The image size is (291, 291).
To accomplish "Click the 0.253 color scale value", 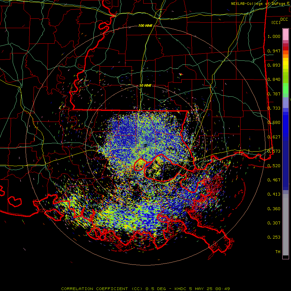I will (x=274, y=237).
